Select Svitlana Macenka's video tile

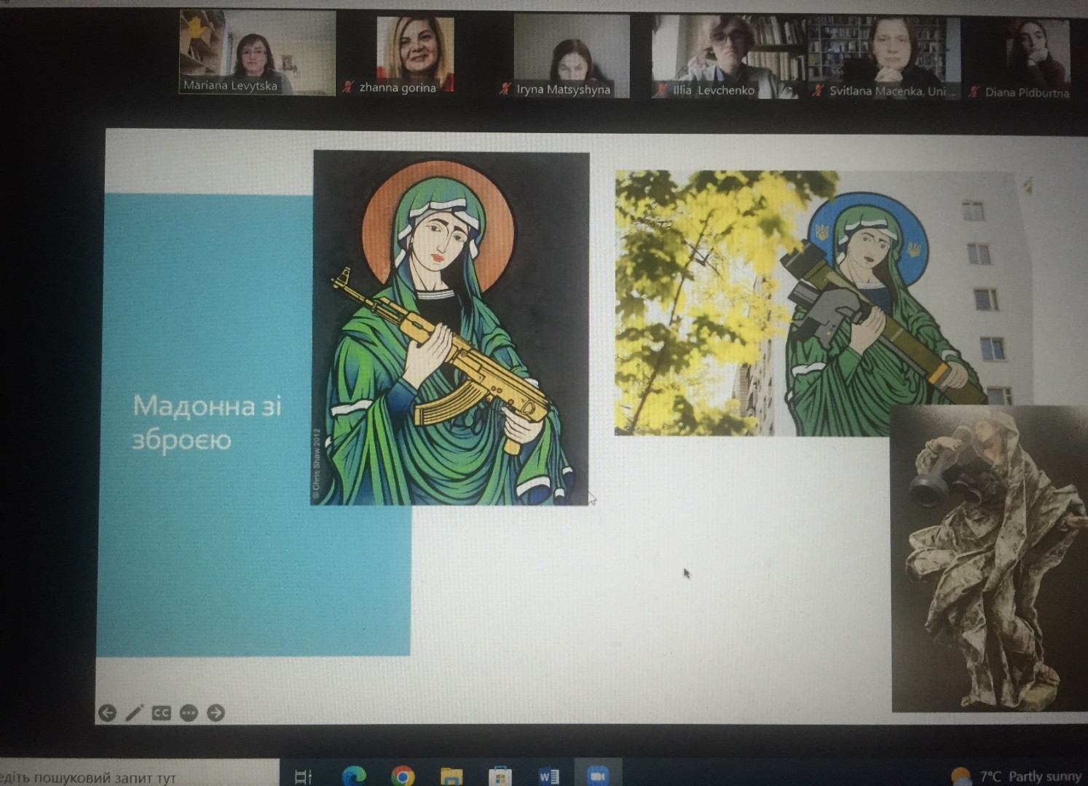[884, 57]
